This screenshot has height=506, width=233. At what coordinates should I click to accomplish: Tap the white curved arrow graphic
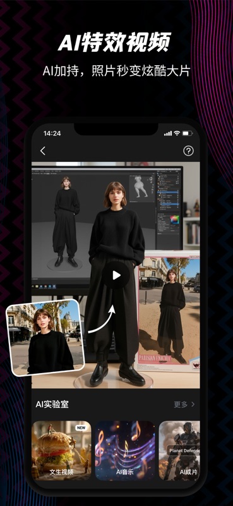tap(102, 319)
